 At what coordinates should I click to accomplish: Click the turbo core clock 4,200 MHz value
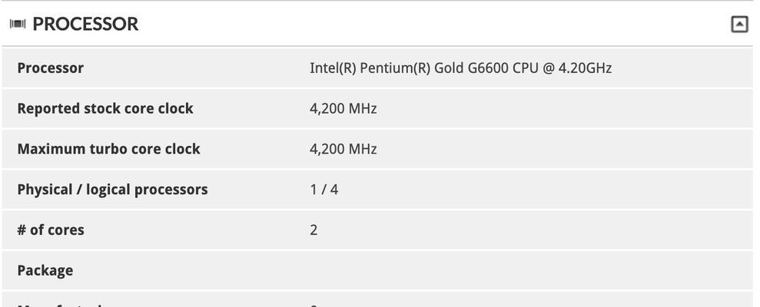click(343, 149)
